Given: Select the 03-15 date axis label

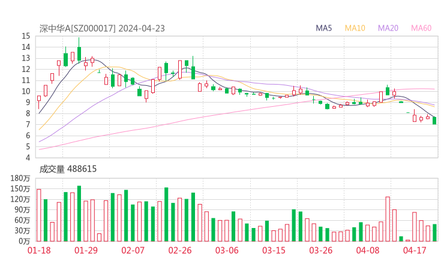Looking at the screenshot, I should pyautogui.click(x=274, y=250).
